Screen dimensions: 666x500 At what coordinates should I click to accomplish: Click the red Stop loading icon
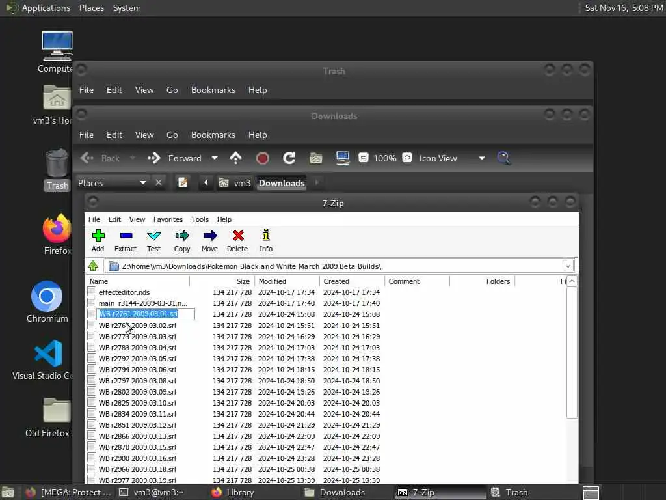pyautogui.click(x=263, y=158)
